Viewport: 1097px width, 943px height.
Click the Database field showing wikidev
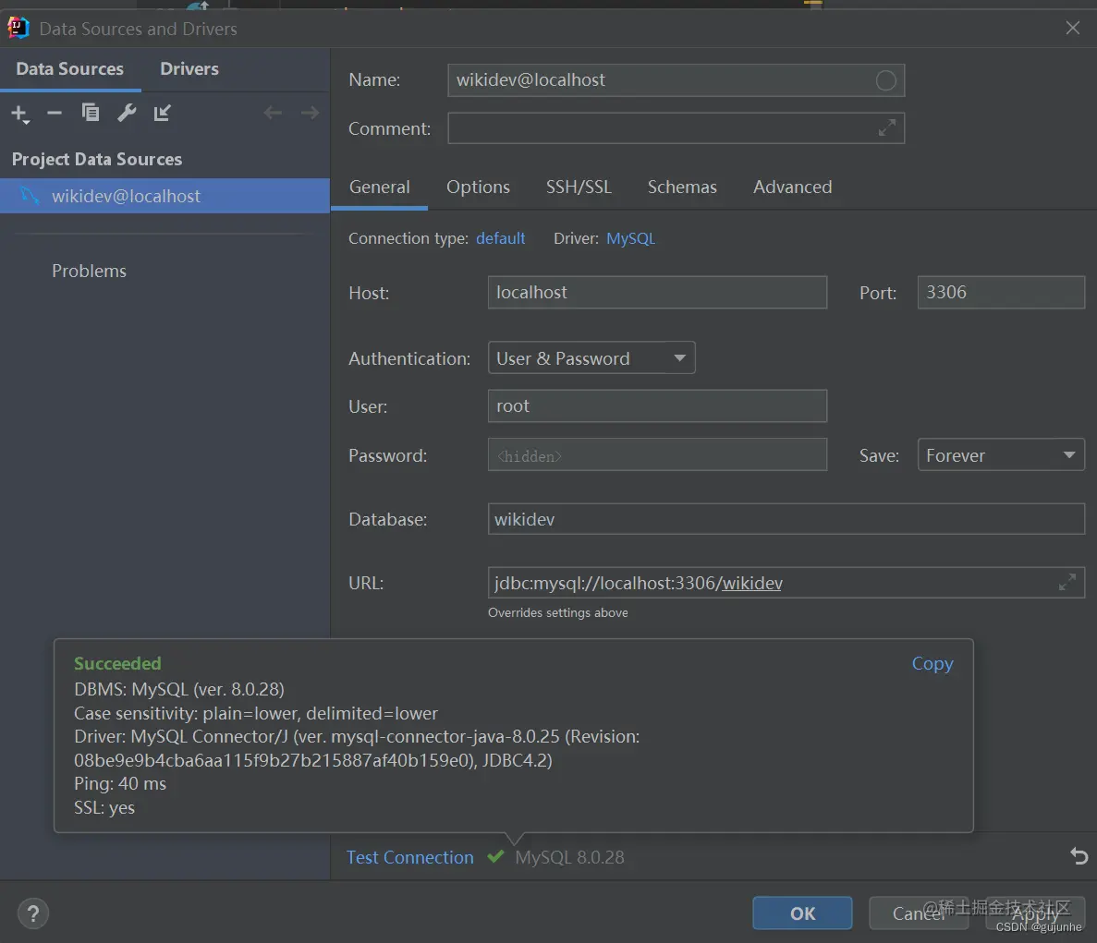click(786, 519)
